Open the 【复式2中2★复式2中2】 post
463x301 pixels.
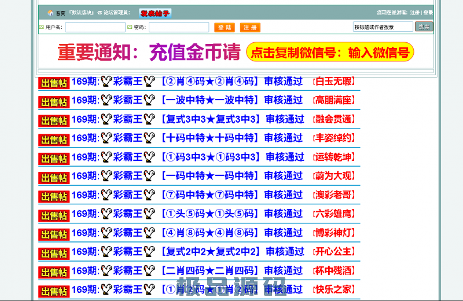(x=211, y=252)
